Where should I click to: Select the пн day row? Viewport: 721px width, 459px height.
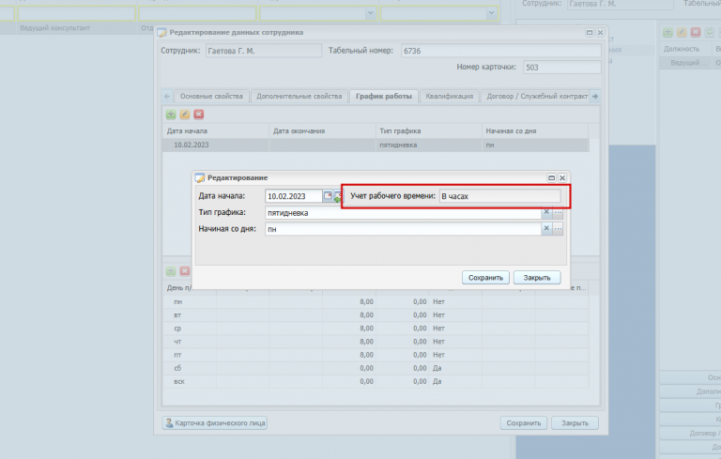[x=376, y=301]
